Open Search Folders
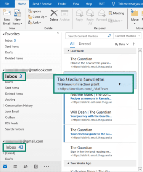143x172 pixels. click(14, 129)
